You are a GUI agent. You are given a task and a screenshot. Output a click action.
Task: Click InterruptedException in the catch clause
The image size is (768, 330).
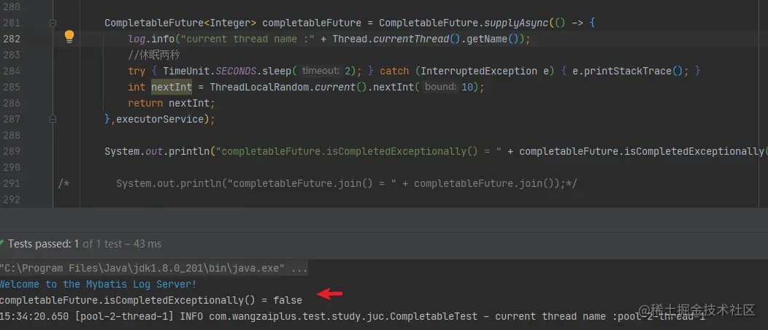(x=479, y=71)
